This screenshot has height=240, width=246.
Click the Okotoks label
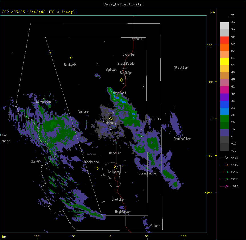click(x=118, y=200)
